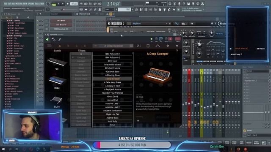The width and height of the screenshot is (271, 152).
Task: Open the OPTIONS menu
Action: [31, 4]
